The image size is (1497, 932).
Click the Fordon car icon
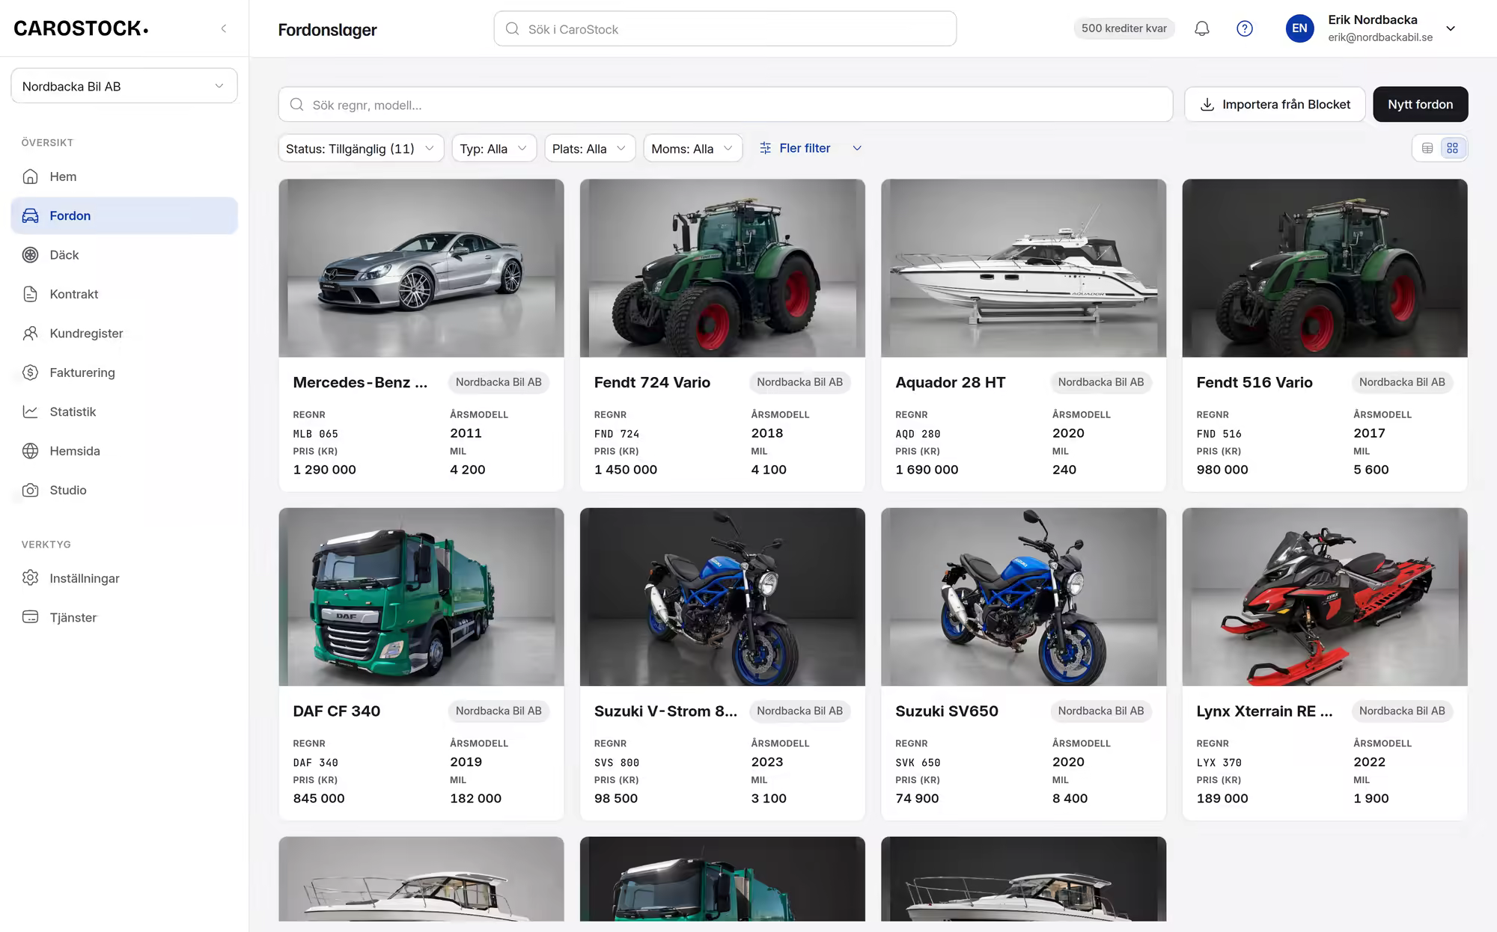[x=30, y=215]
